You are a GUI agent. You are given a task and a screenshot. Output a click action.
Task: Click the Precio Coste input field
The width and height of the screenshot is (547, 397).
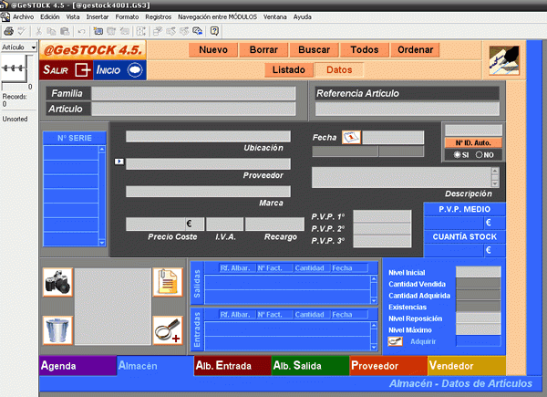pos(165,224)
